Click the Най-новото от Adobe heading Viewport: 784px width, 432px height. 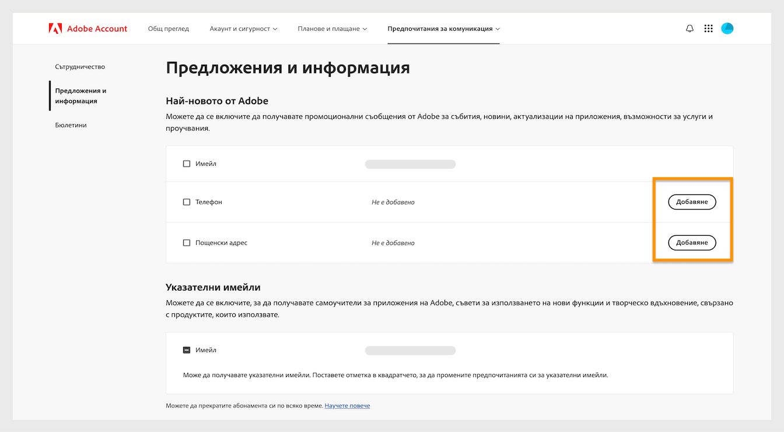(217, 101)
